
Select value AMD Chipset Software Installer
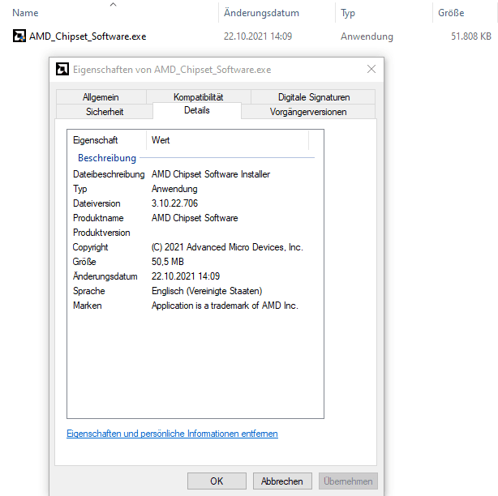click(x=211, y=174)
